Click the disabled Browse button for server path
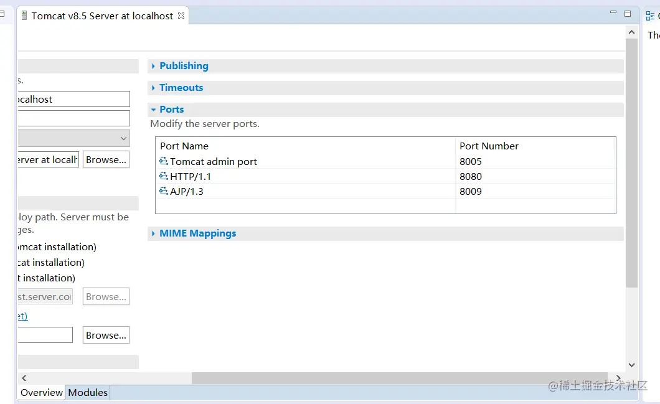 click(106, 296)
